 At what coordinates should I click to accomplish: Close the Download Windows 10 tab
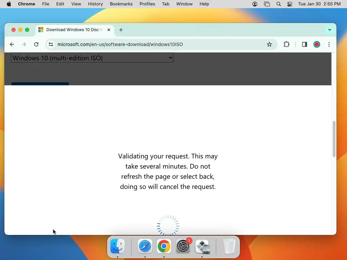pos(109,30)
